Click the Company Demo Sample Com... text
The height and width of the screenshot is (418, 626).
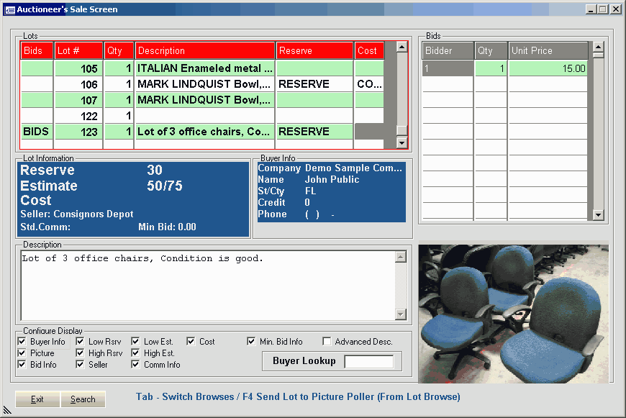coord(330,168)
